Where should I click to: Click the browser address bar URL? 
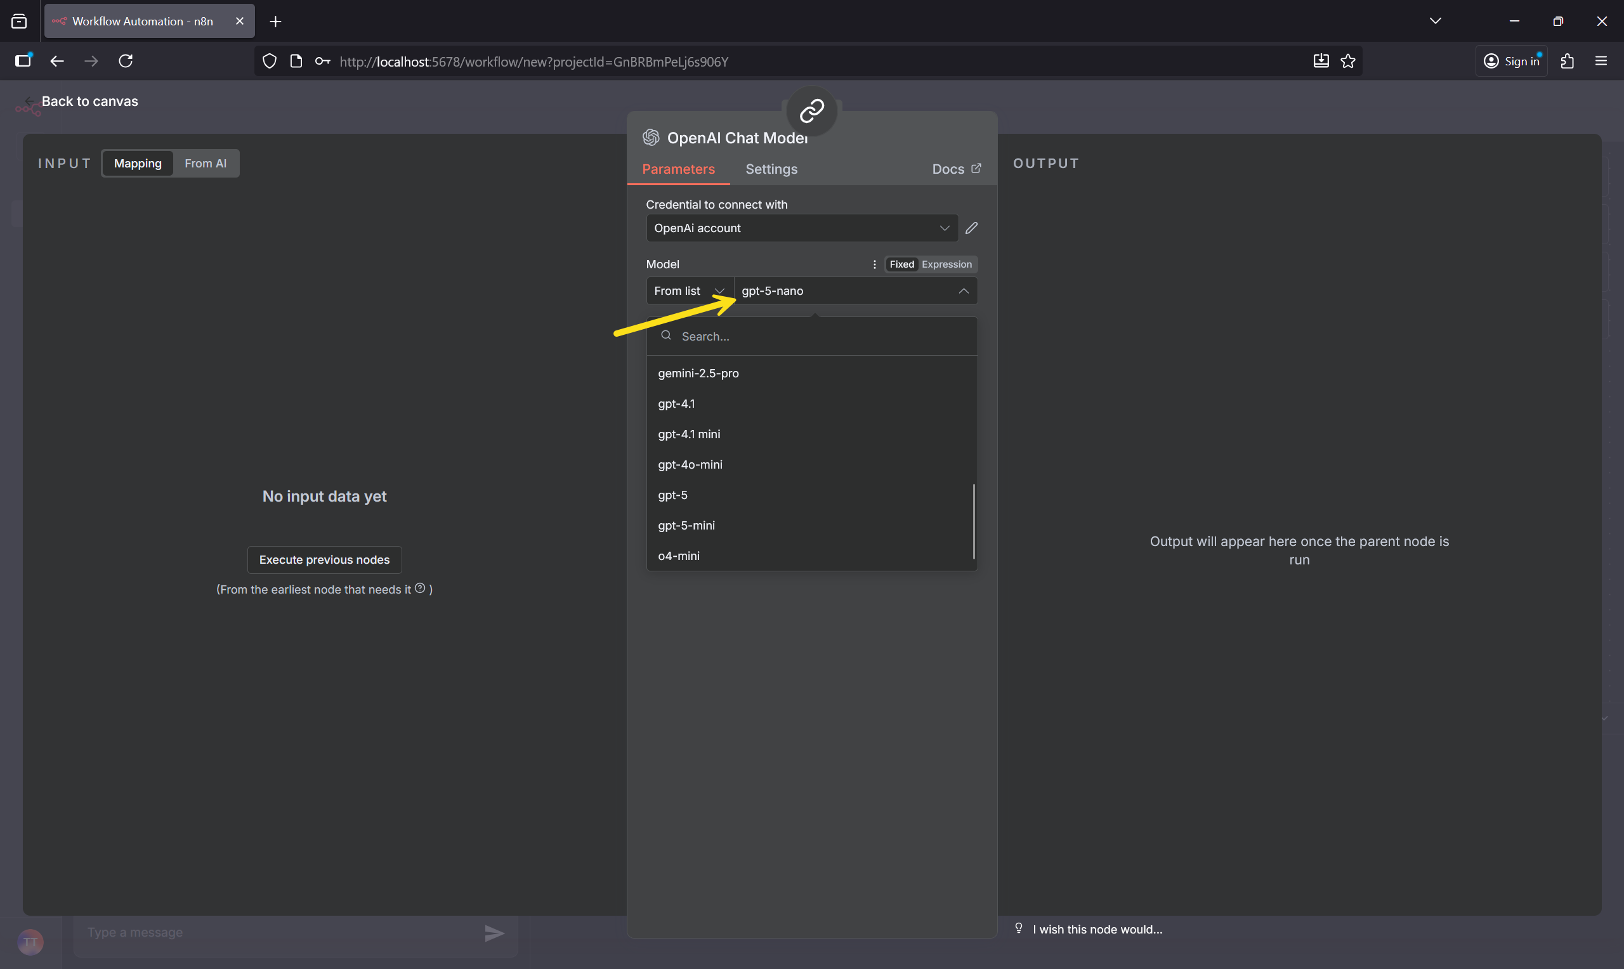[x=533, y=62]
